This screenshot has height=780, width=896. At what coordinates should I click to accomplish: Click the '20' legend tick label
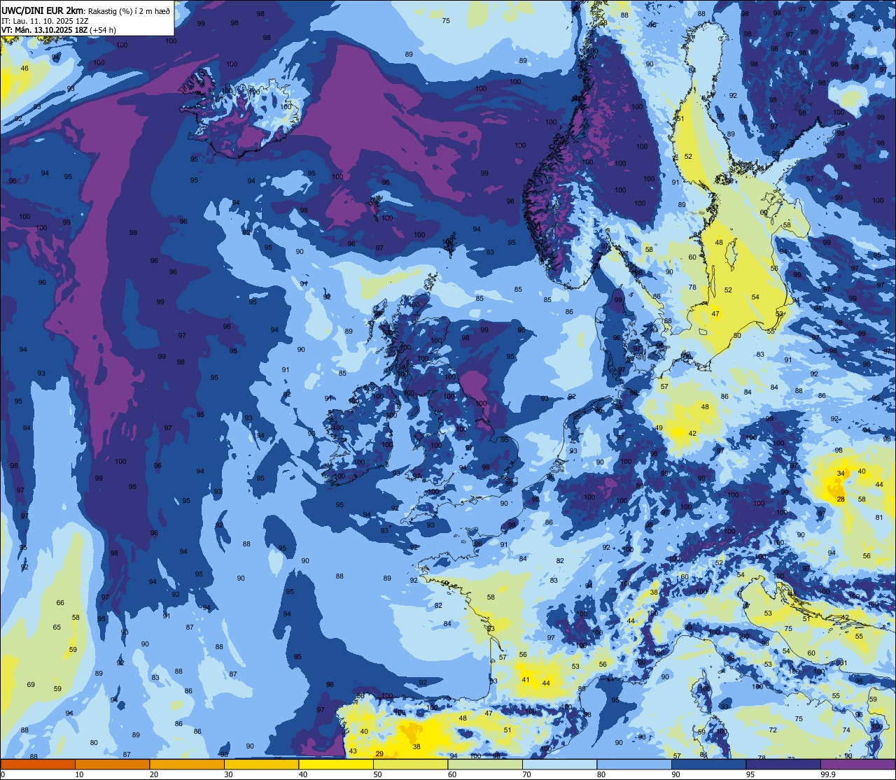(154, 774)
